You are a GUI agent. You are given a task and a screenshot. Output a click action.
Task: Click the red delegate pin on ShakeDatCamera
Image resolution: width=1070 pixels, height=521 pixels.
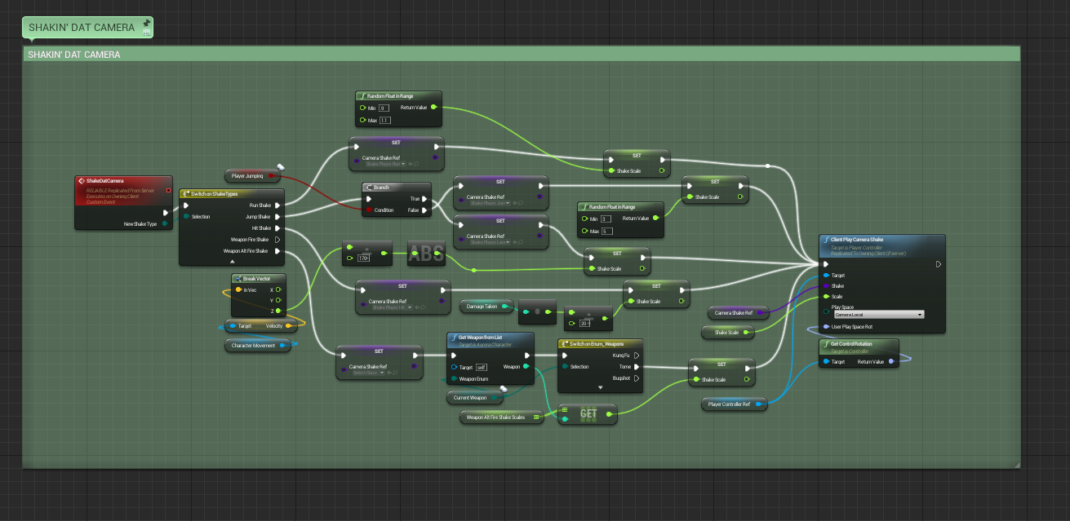tap(168, 191)
